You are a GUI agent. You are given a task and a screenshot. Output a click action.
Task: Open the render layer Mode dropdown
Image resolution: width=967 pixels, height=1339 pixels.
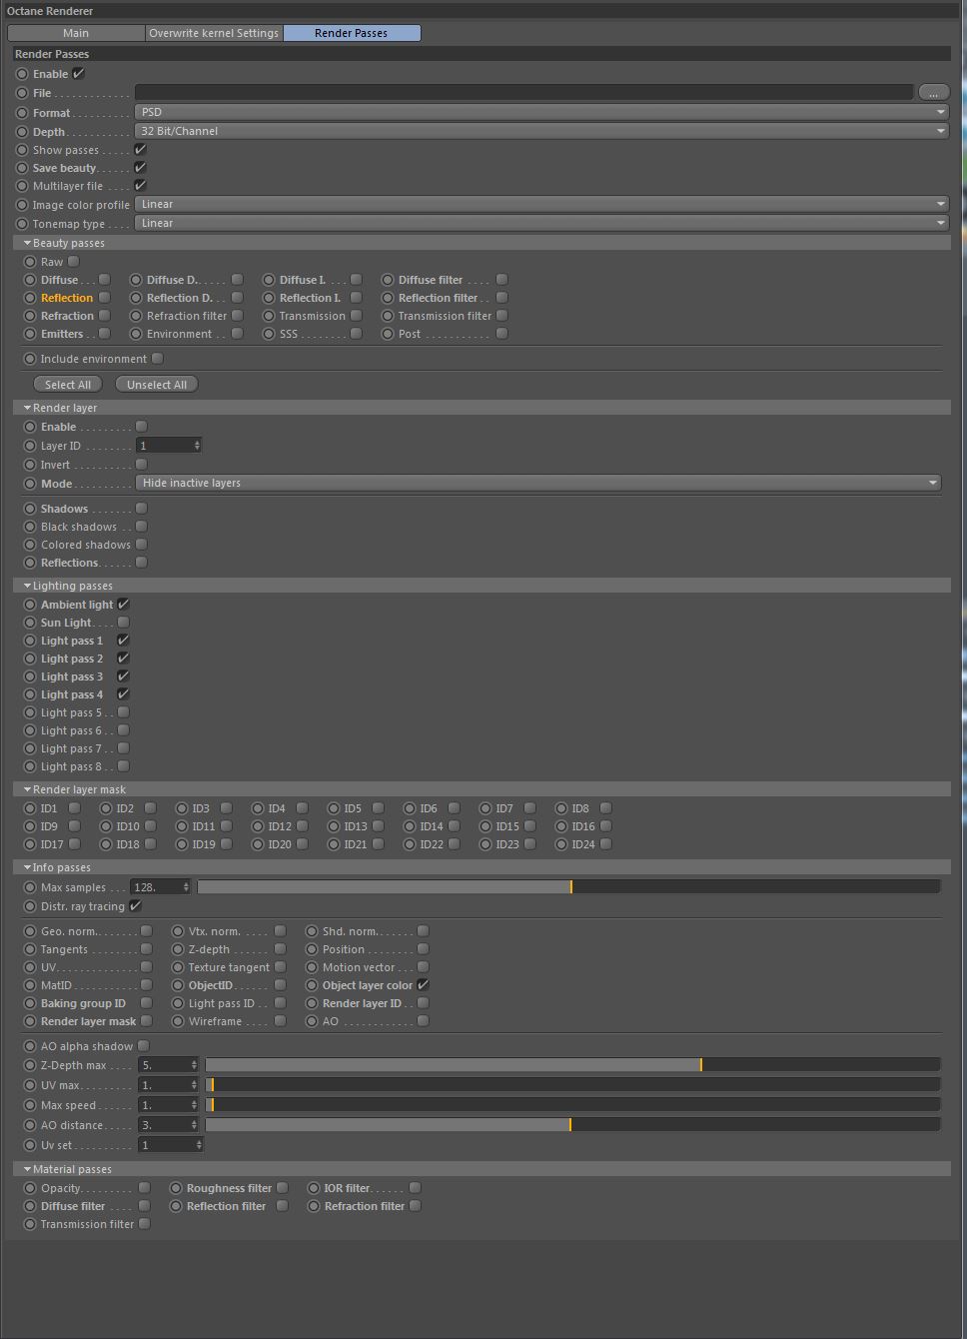tap(538, 483)
